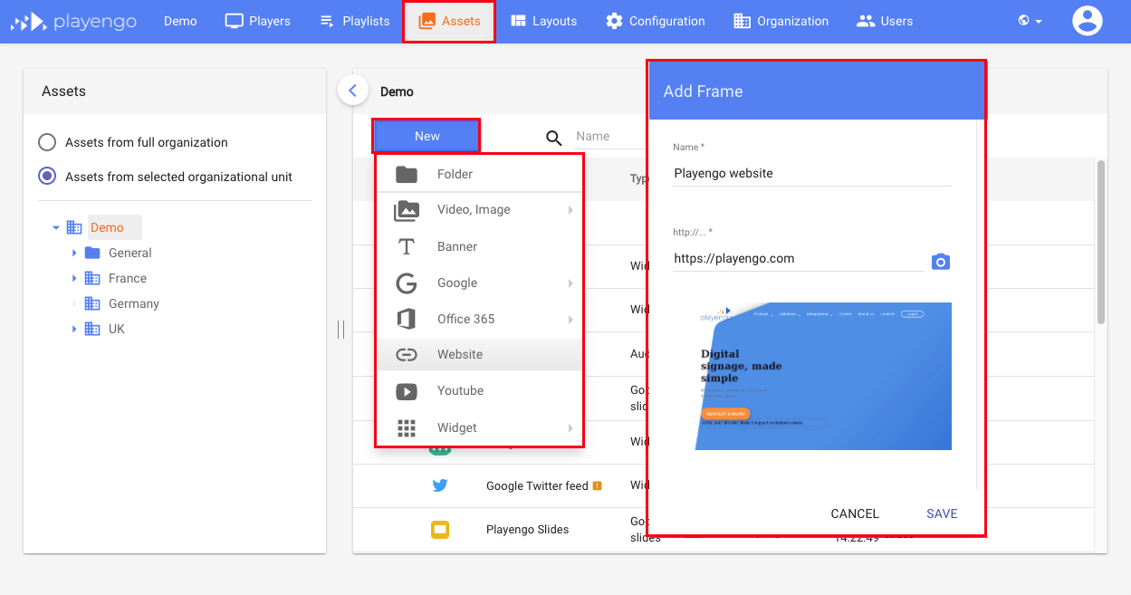Select Demo in the tree

pos(107,227)
